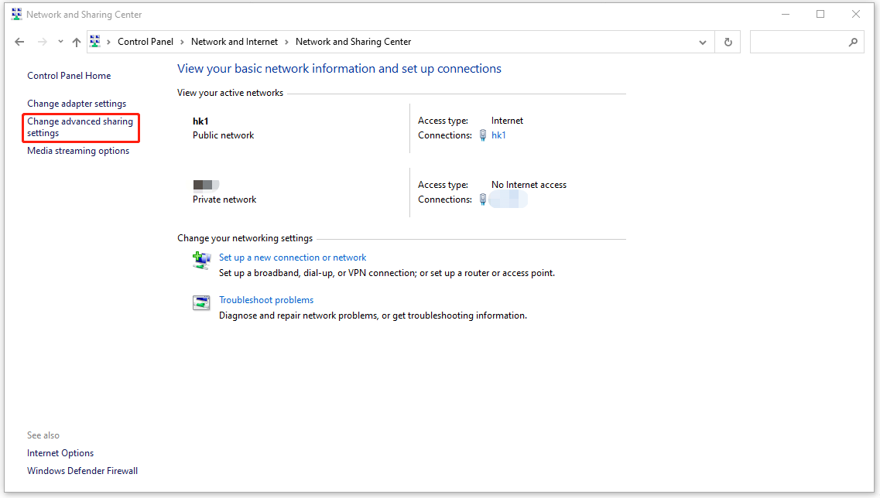Go up one level with the up arrow
This screenshot has height=498, width=880.
tap(76, 41)
